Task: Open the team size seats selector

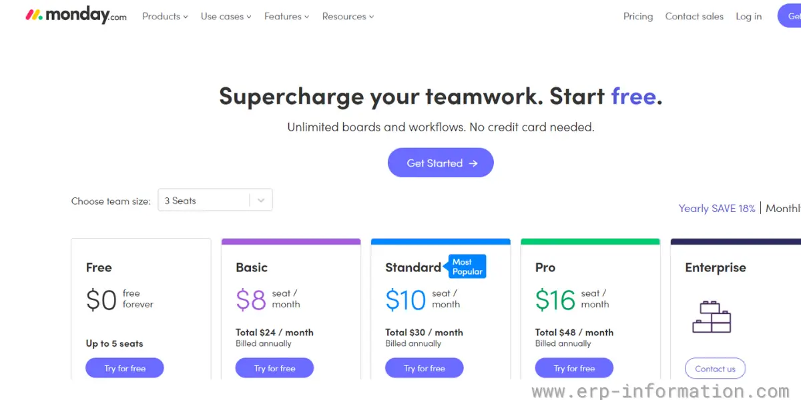Action: pyautogui.click(x=215, y=200)
